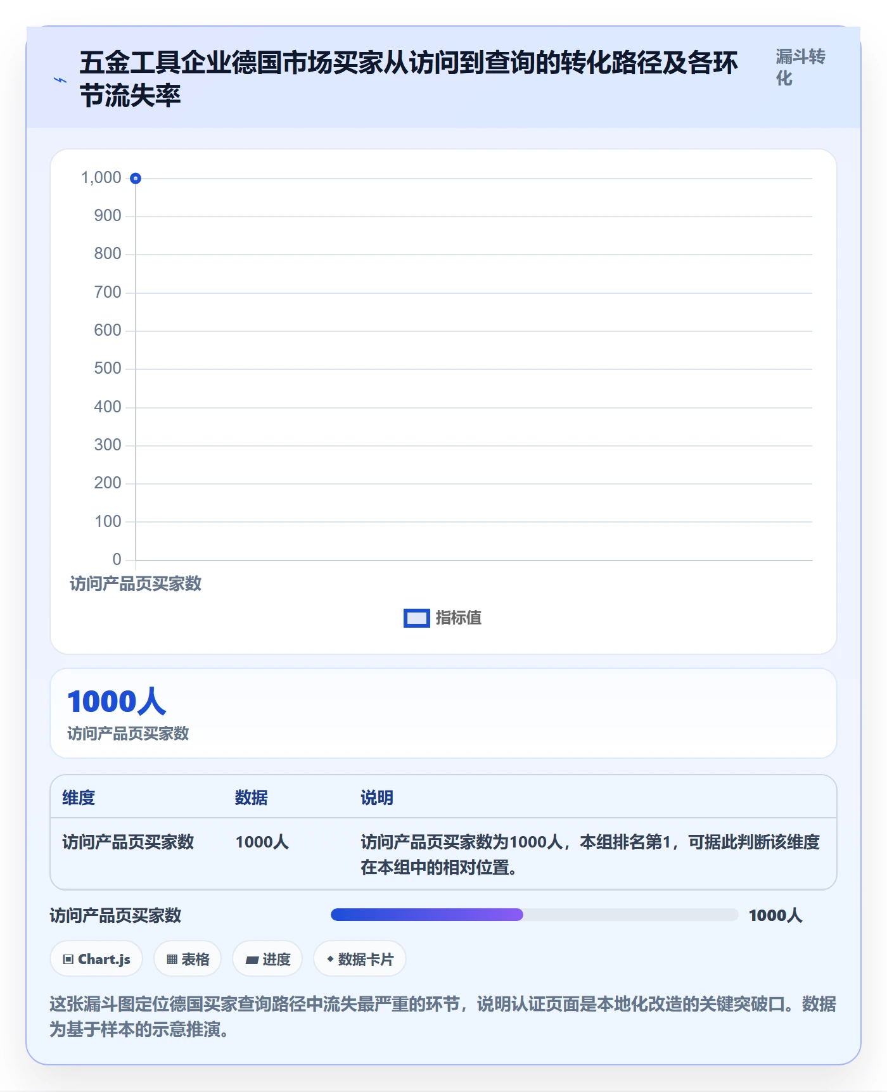Click the 1000人 value beside progress bar
Viewport: 887px width, 1092px height.
[x=775, y=915]
